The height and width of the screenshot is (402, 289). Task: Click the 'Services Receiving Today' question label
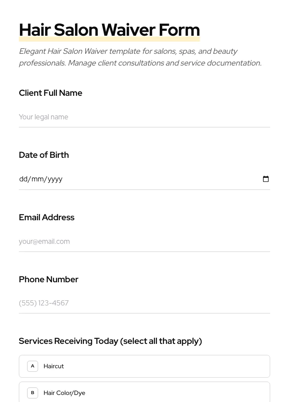click(x=110, y=341)
